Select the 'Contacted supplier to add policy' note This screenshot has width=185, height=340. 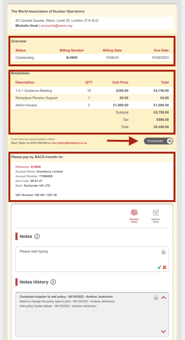tap(66, 297)
